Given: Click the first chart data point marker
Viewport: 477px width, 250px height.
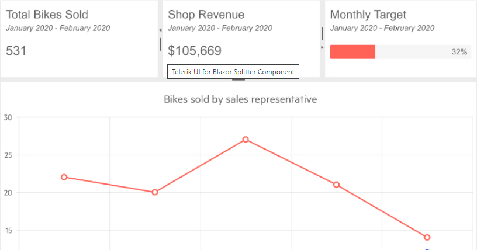Looking at the screenshot, I should point(64,177).
